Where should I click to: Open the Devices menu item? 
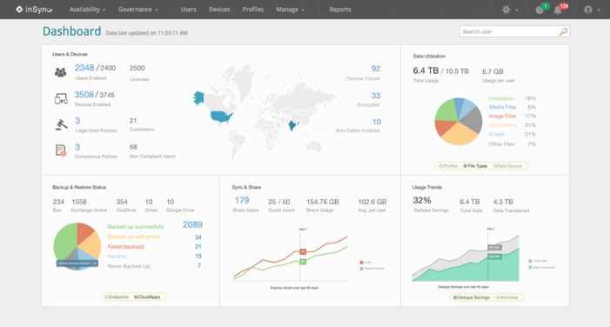(x=219, y=10)
